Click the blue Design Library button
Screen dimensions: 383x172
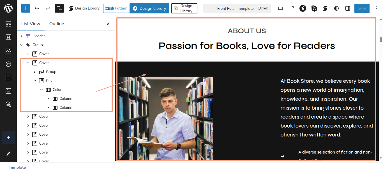point(149,8)
